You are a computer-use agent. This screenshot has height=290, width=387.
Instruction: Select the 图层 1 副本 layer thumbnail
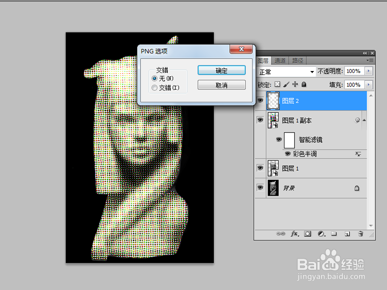coord(273,120)
